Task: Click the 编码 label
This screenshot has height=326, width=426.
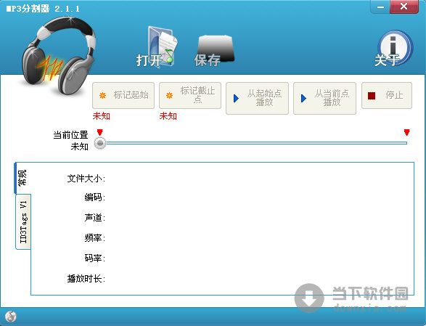Action: pyautogui.click(x=95, y=197)
